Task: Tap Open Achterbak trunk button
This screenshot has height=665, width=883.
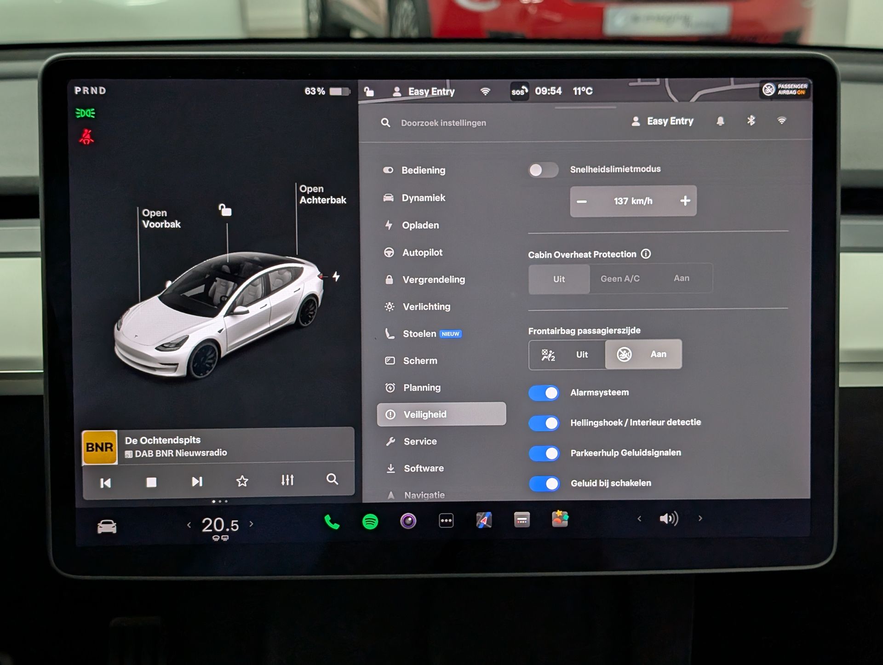Action: [322, 195]
